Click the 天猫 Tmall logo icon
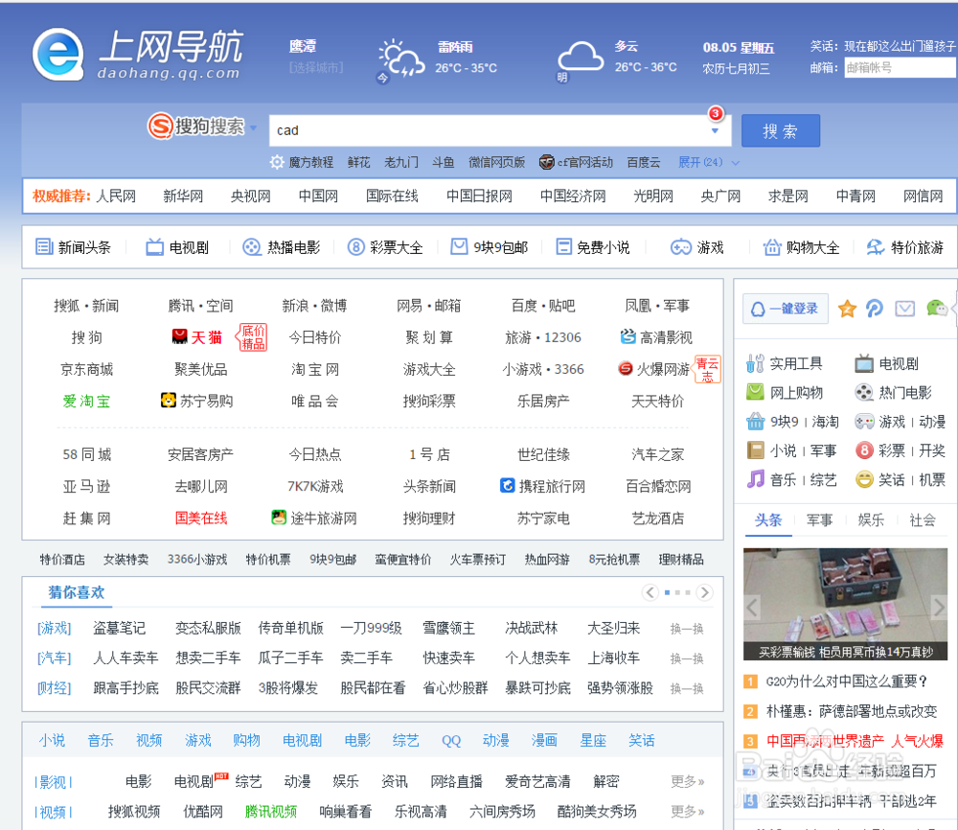958x830 pixels. (179, 336)
